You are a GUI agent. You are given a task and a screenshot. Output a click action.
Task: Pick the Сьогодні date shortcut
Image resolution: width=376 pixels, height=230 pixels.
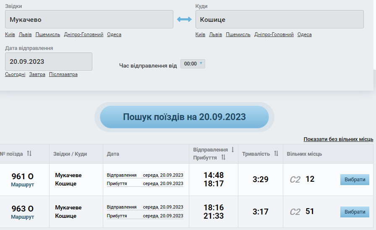(15, 74)
